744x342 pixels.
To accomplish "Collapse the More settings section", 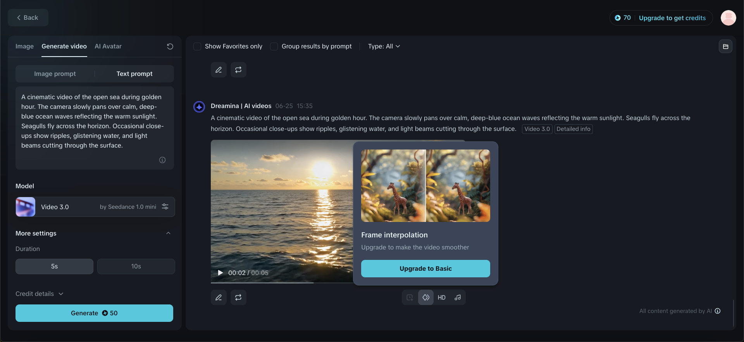I will coord(168,233).
